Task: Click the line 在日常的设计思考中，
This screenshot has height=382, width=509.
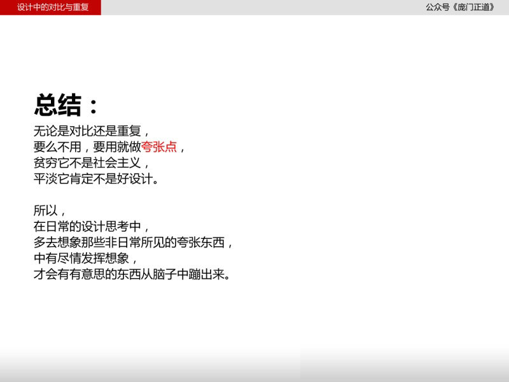Action: pos(92,227)
